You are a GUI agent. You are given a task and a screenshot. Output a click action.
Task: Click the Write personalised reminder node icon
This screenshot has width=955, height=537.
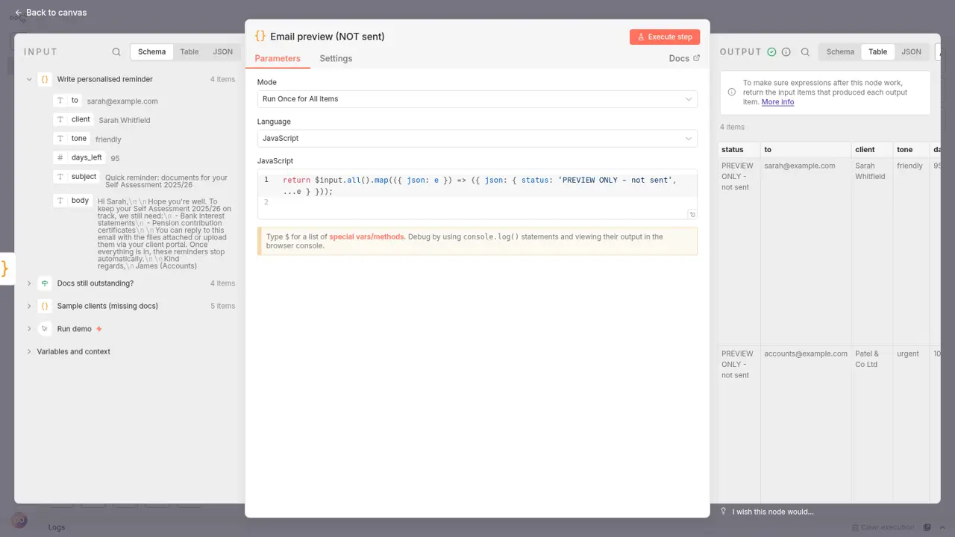[x=45, y=79]
